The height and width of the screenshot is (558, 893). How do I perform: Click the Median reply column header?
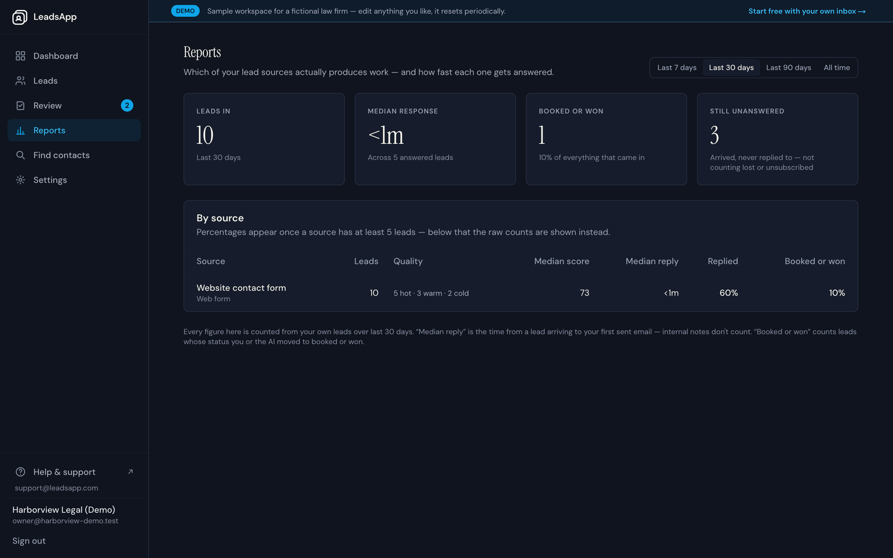pos(652,261)
